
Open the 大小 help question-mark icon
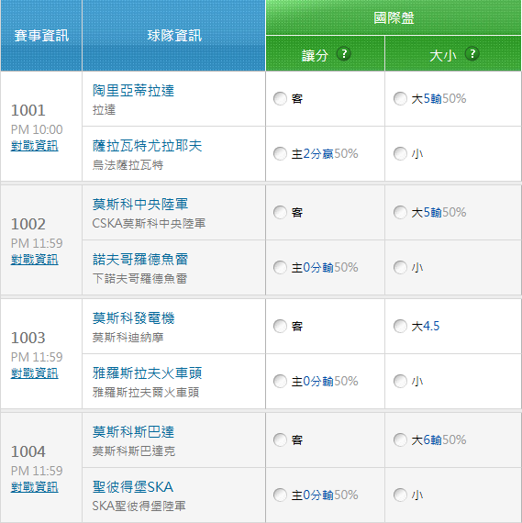coord(472,54)
